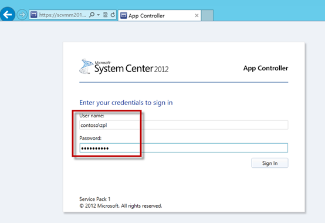Click the User name input field
Image resolution: width=325 pixels, height=223 pixels.
(x=184, y=125)
